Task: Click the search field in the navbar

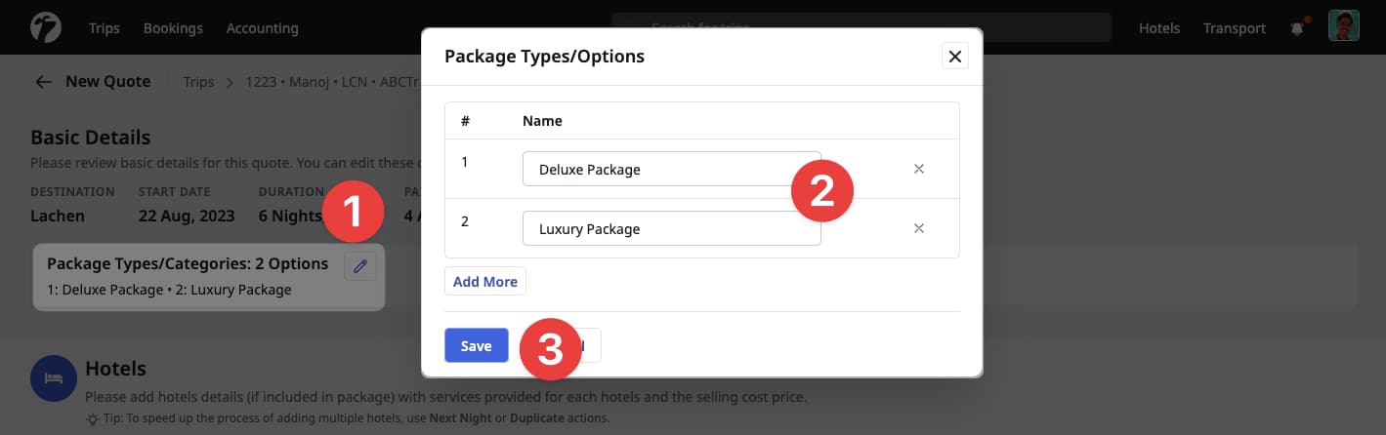Action: 860,27
